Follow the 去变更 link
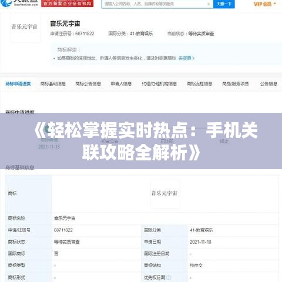282x282 pixels. pyautogui.click(x=186, y=58)
